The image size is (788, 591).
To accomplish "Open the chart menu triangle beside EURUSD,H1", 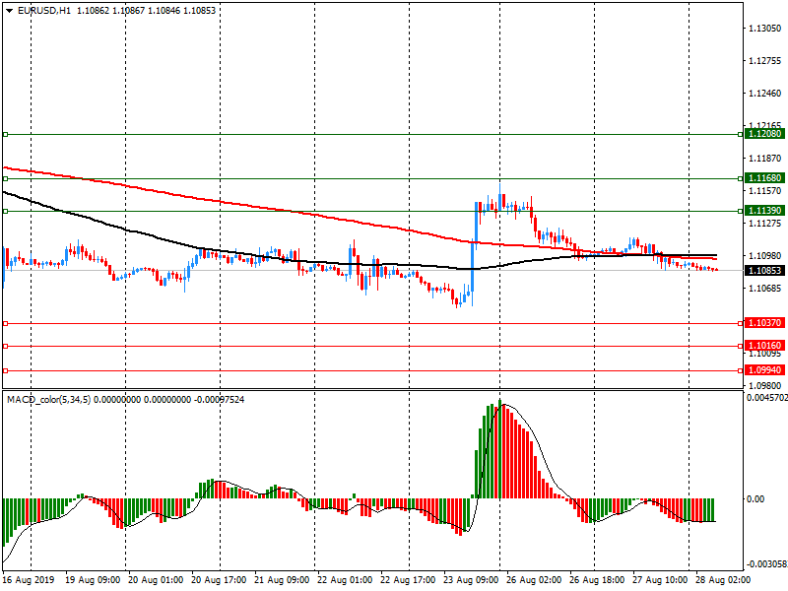I will (x=9, y=11).
